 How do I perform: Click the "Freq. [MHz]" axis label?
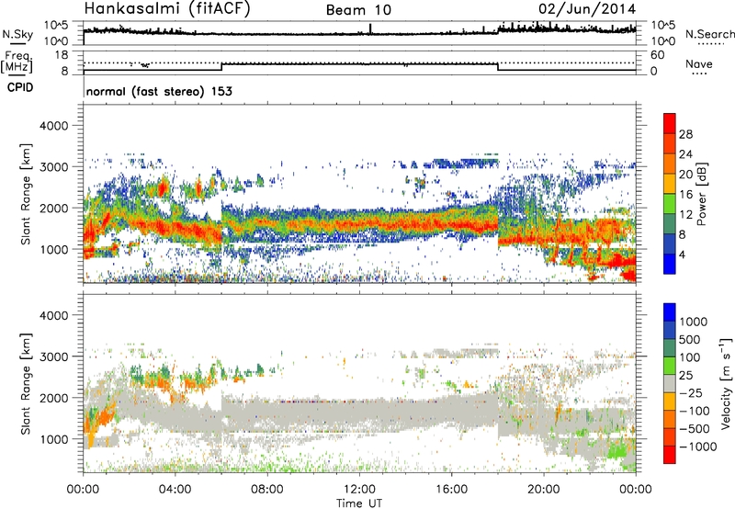(x=17, y=62)
